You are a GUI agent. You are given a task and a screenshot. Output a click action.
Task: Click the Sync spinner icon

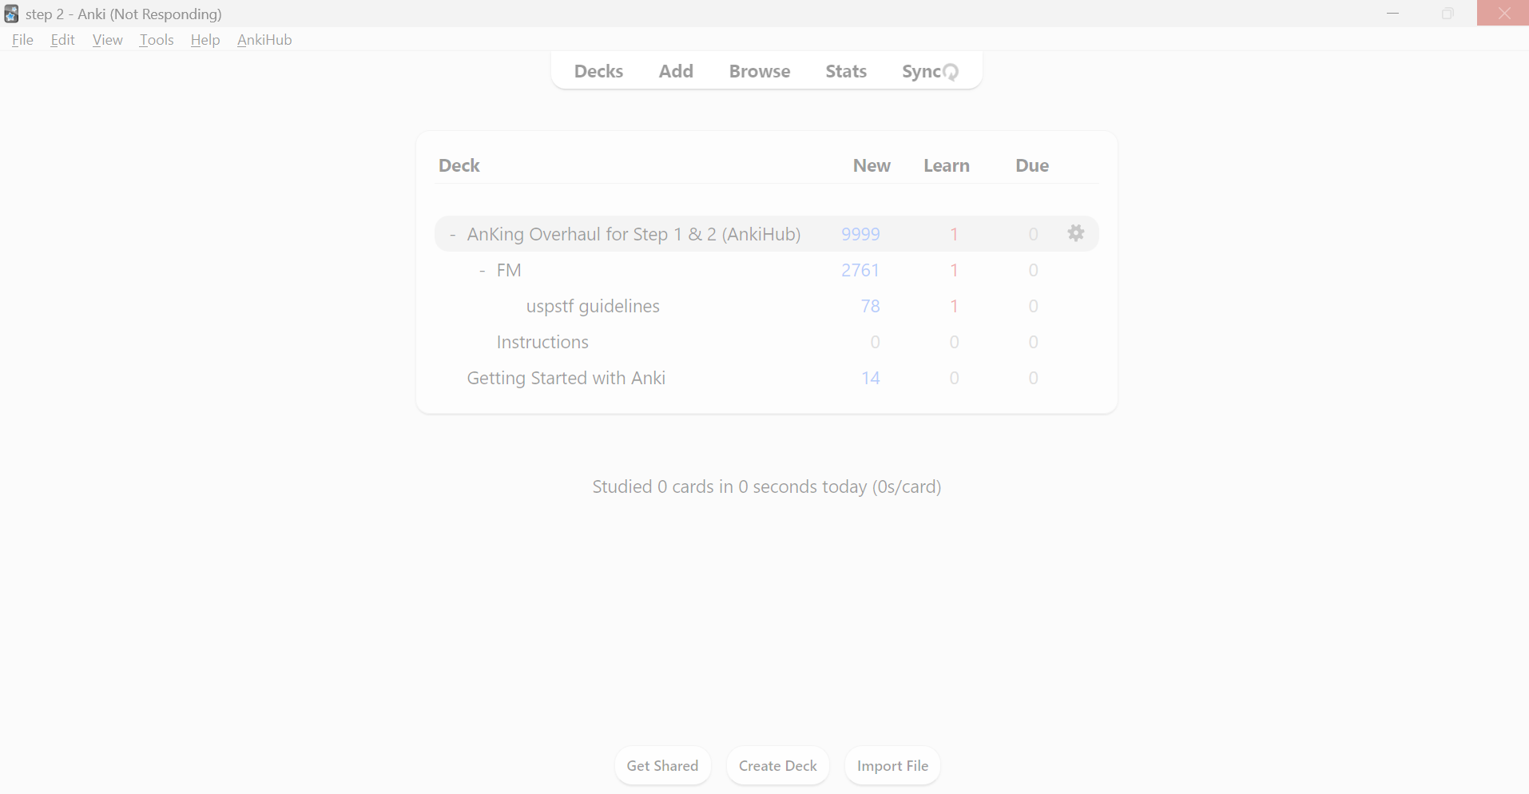(951, 72)
